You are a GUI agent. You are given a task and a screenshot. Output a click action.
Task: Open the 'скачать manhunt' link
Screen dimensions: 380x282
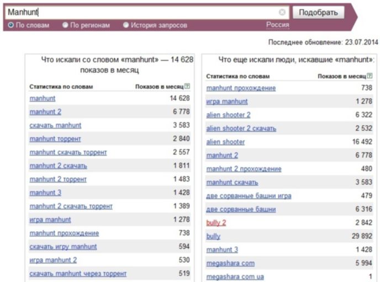(x=55, y=125)
